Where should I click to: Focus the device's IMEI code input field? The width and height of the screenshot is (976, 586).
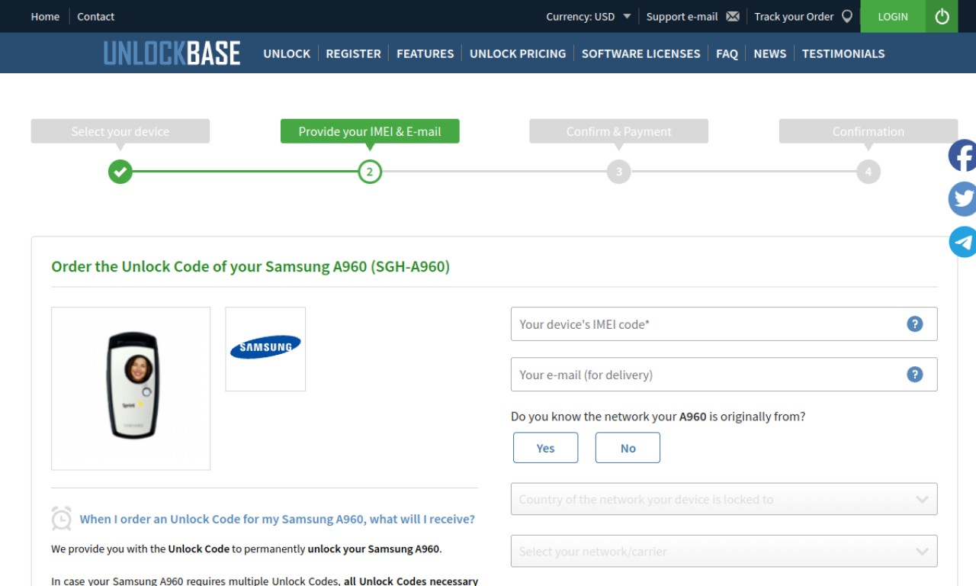tap(724, 324)
